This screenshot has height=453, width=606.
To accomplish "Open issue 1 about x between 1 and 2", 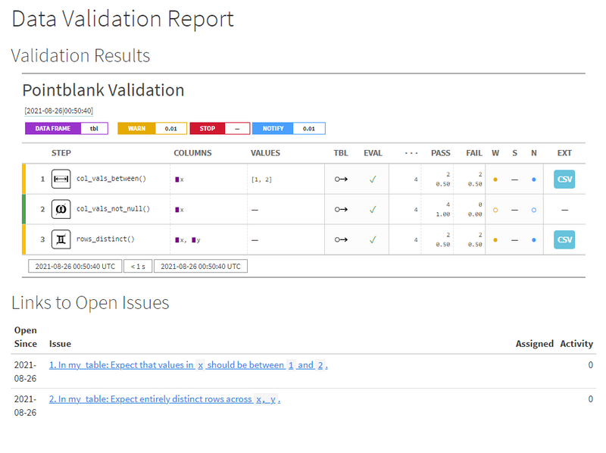I will [188, 365].
